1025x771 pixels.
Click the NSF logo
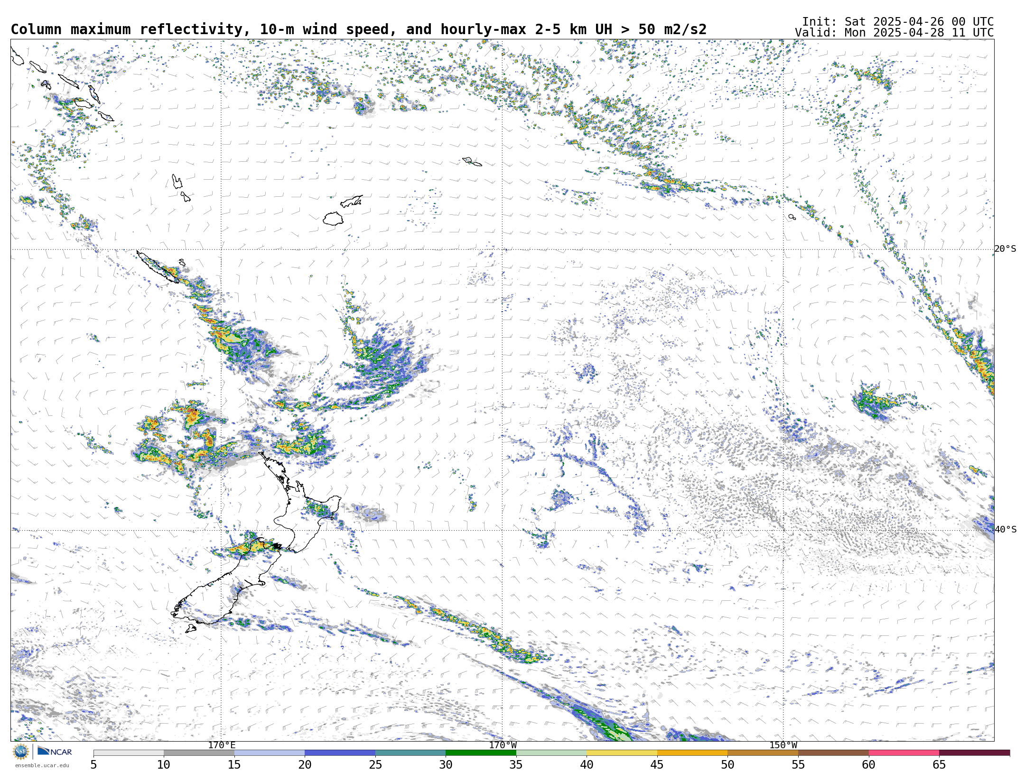pos(21,752)
